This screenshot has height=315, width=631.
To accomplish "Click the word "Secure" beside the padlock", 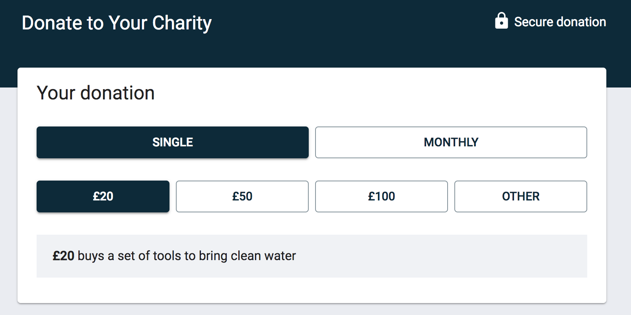I will tap(534, 22).
